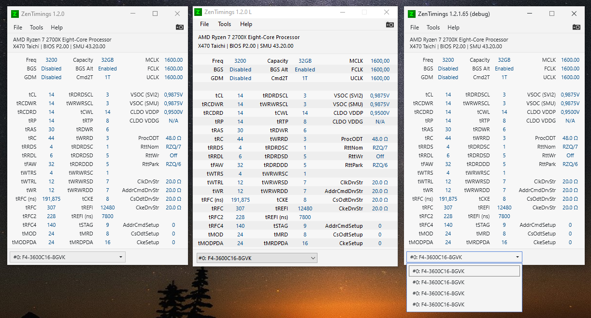
Task: Open Help menu in the 1.2.1.65 debug window
Action: [x=453, y=28]
